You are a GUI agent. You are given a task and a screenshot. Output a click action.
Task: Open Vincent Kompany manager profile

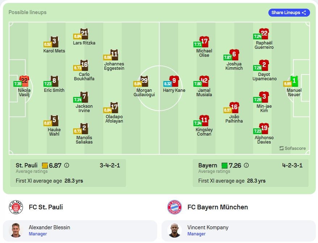[239, 230]
